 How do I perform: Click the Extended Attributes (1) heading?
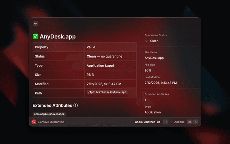[x=55, y=105]
